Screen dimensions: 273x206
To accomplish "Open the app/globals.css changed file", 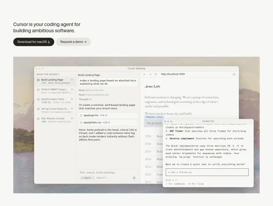I will click(108, 123).
